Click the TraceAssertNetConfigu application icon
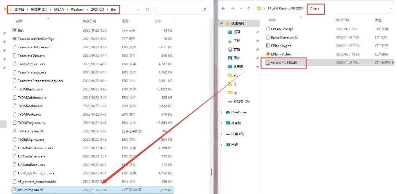 click(14, 39)
